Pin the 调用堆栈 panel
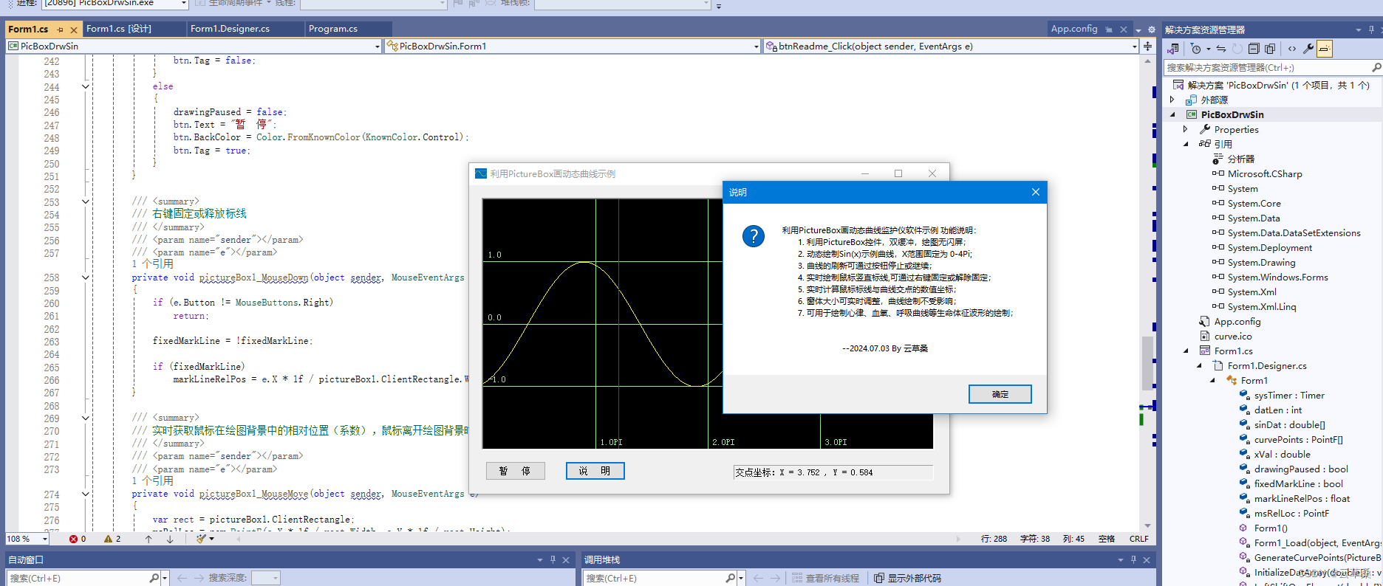The image size is (1383, 586). point(1133,559)
